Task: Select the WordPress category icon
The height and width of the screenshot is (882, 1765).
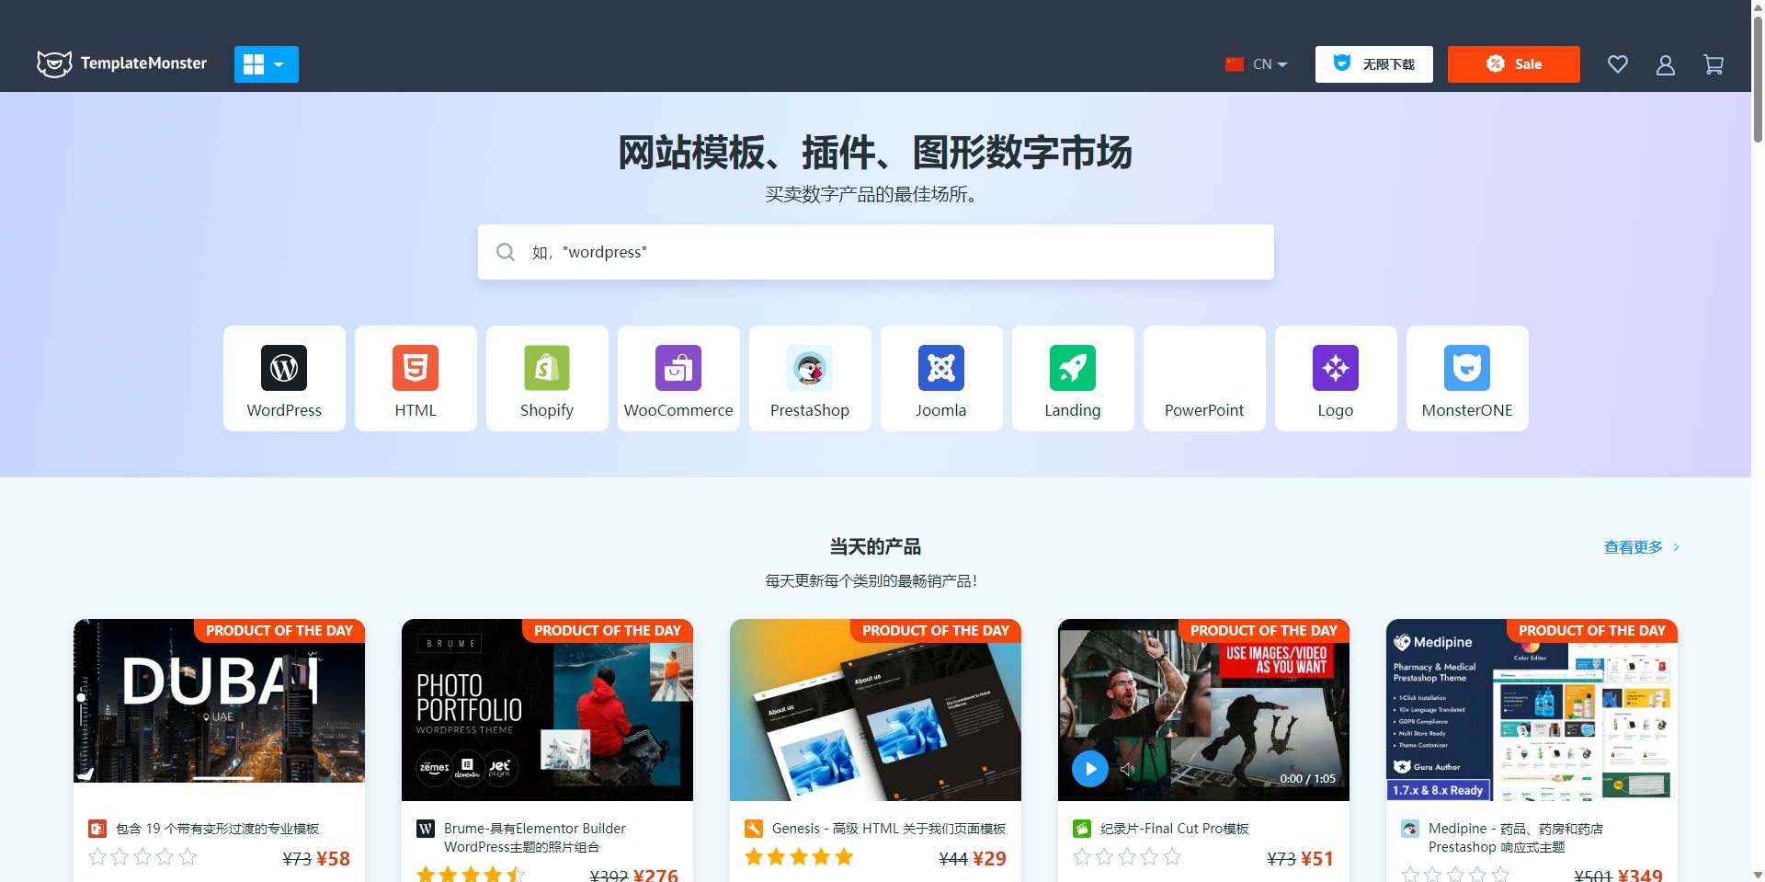Action: pyautogui.click(x=284, y=368)
